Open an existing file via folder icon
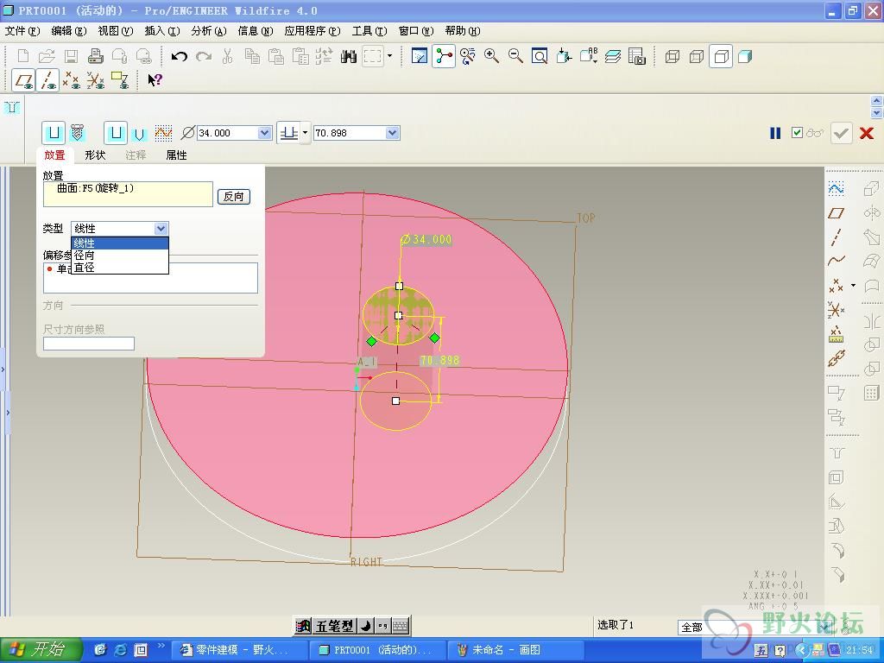 point(47,56)
